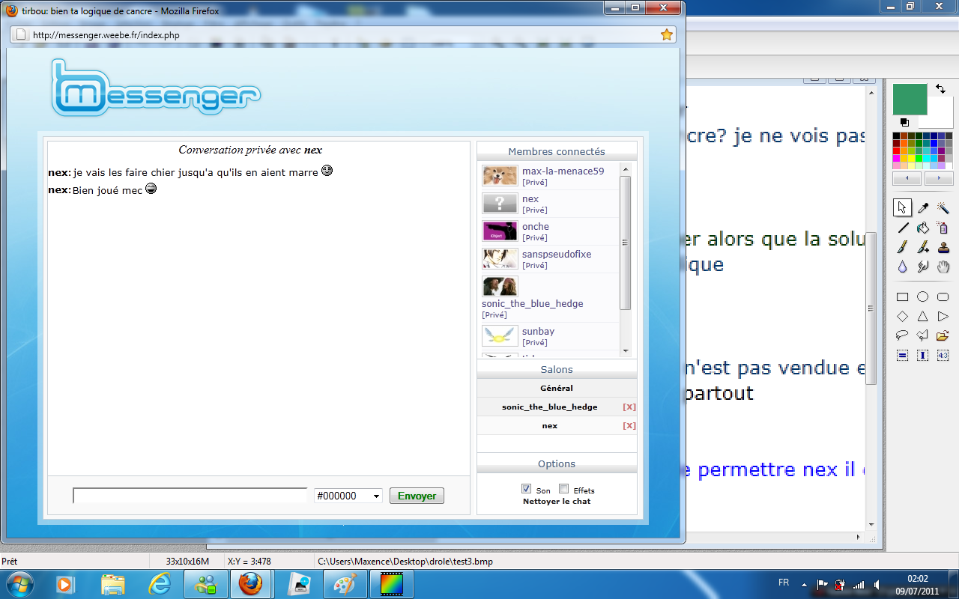Show hidden tray icons arrow

click(805, 585)
